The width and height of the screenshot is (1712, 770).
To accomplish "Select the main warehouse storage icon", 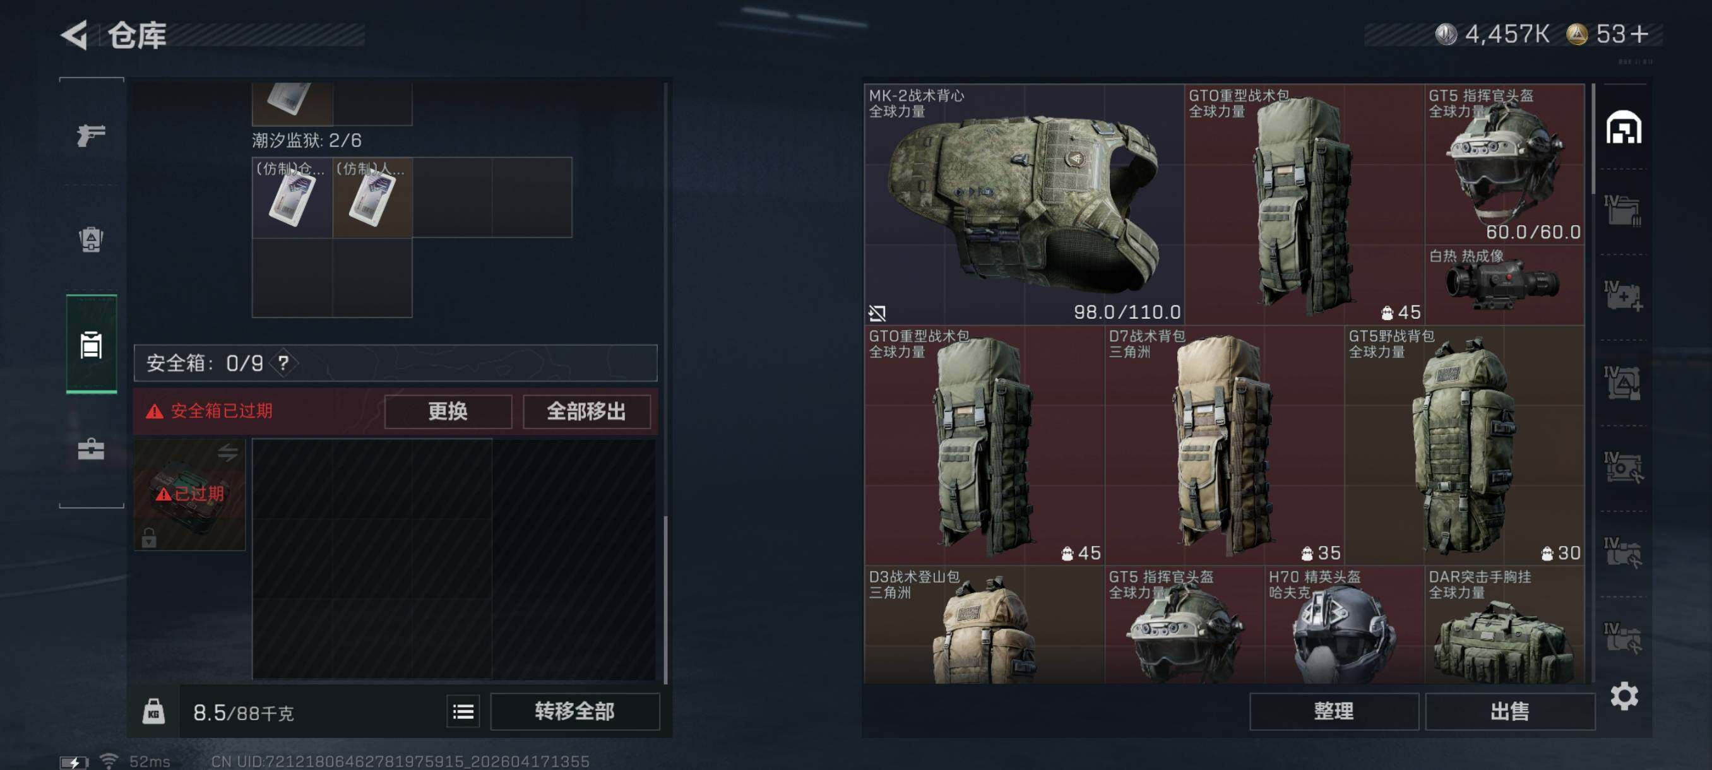I will pyautogui.click(x=1624, y=127).
